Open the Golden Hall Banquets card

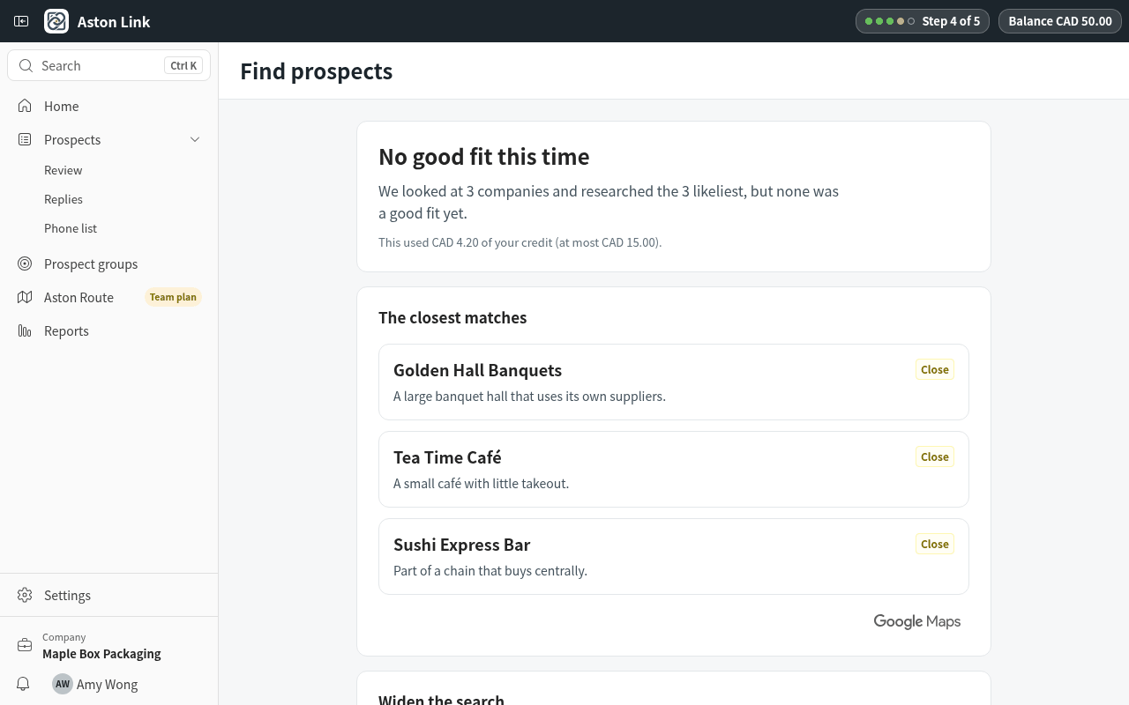pos(674,382)
